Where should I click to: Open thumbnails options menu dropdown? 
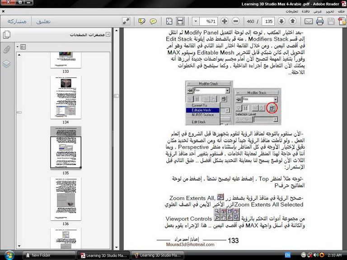coord(22,47)
